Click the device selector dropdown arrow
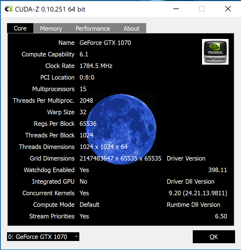Viewport: 241px width, 250px height. click(x=76, y=237)
